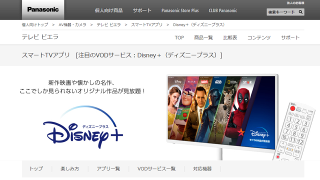Click the テレビ ビエラ section title
Image resolution: width=320 pixels, height=180 pixels.
pos(40,37)
